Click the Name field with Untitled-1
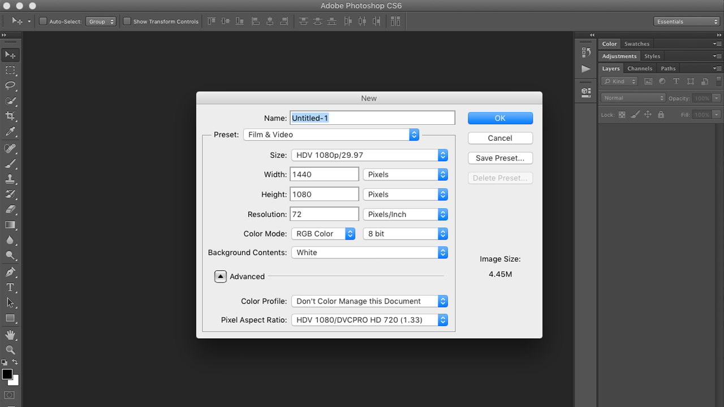This screenshot has width=724, height=407. [x=372, y=118]
